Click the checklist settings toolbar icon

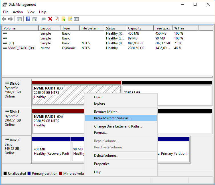pyautogui.click(x=76, y=19)
